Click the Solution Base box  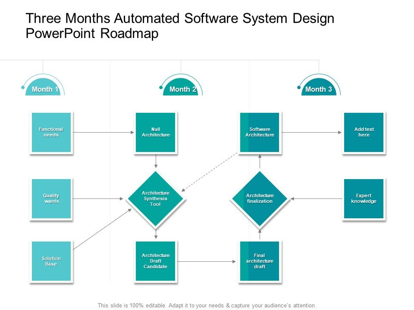(51, 261)
